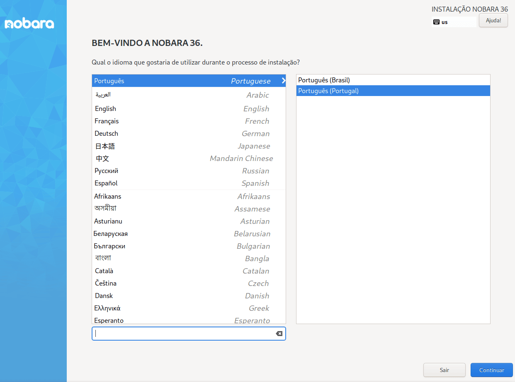Select the Assamese language row
The height and width of the screenshot is (382, 515).
click(189, 209)
